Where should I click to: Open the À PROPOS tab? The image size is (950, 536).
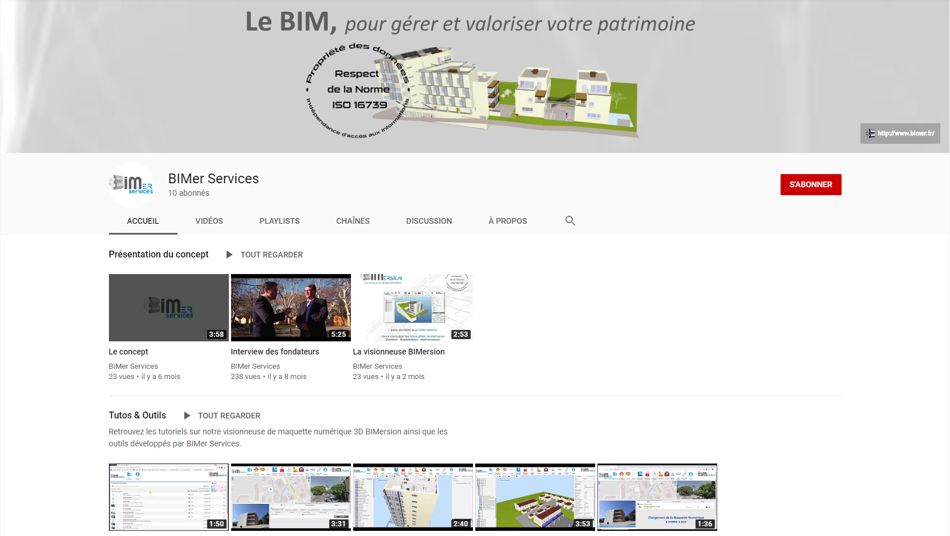(x=508, y=221)
